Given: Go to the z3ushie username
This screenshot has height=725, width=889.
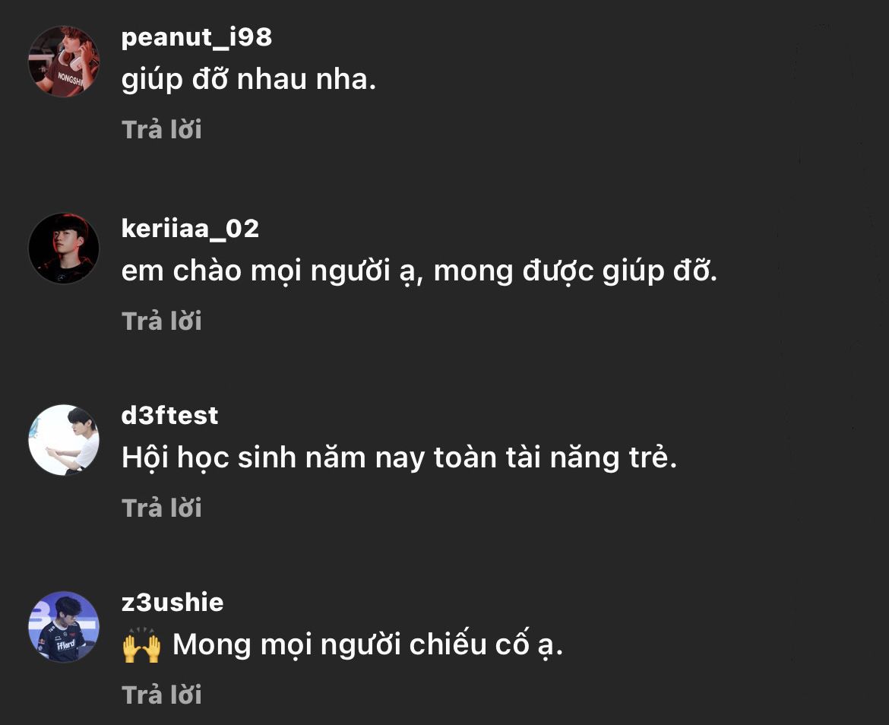Looking at the screenshot, I should [x=172, y=603].
